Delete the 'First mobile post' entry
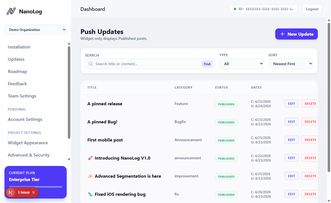This screenshot has width=331, height=203. [x=310, y=140]
